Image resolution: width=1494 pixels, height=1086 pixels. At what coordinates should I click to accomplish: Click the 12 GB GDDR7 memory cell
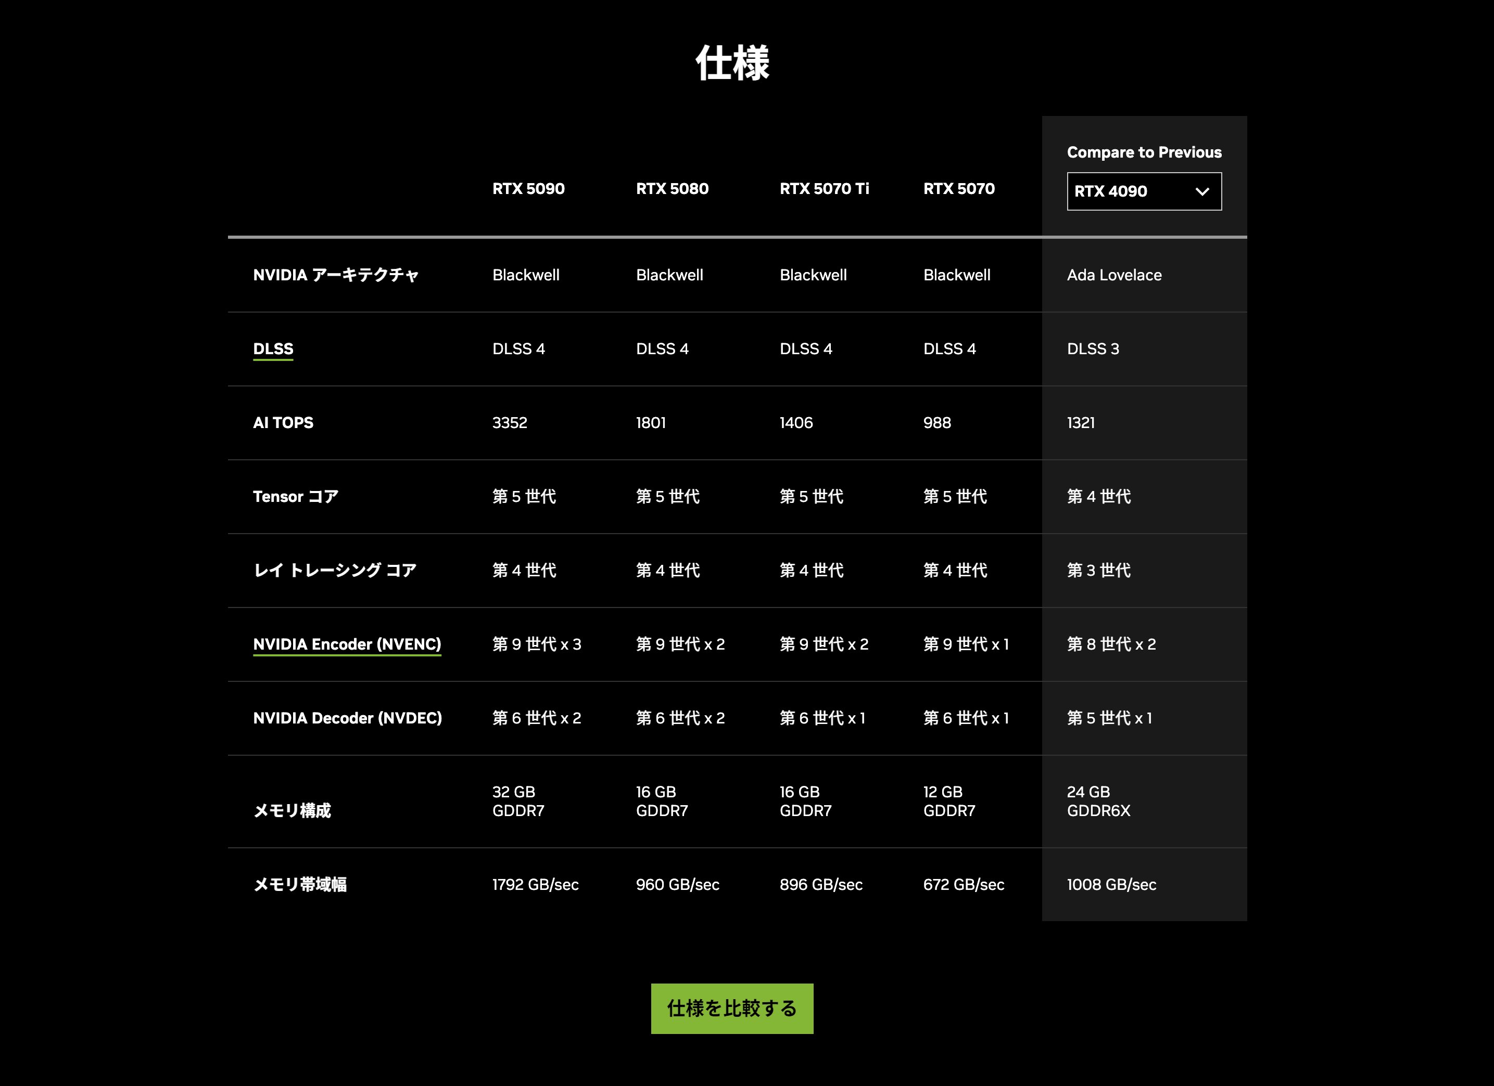949,801
